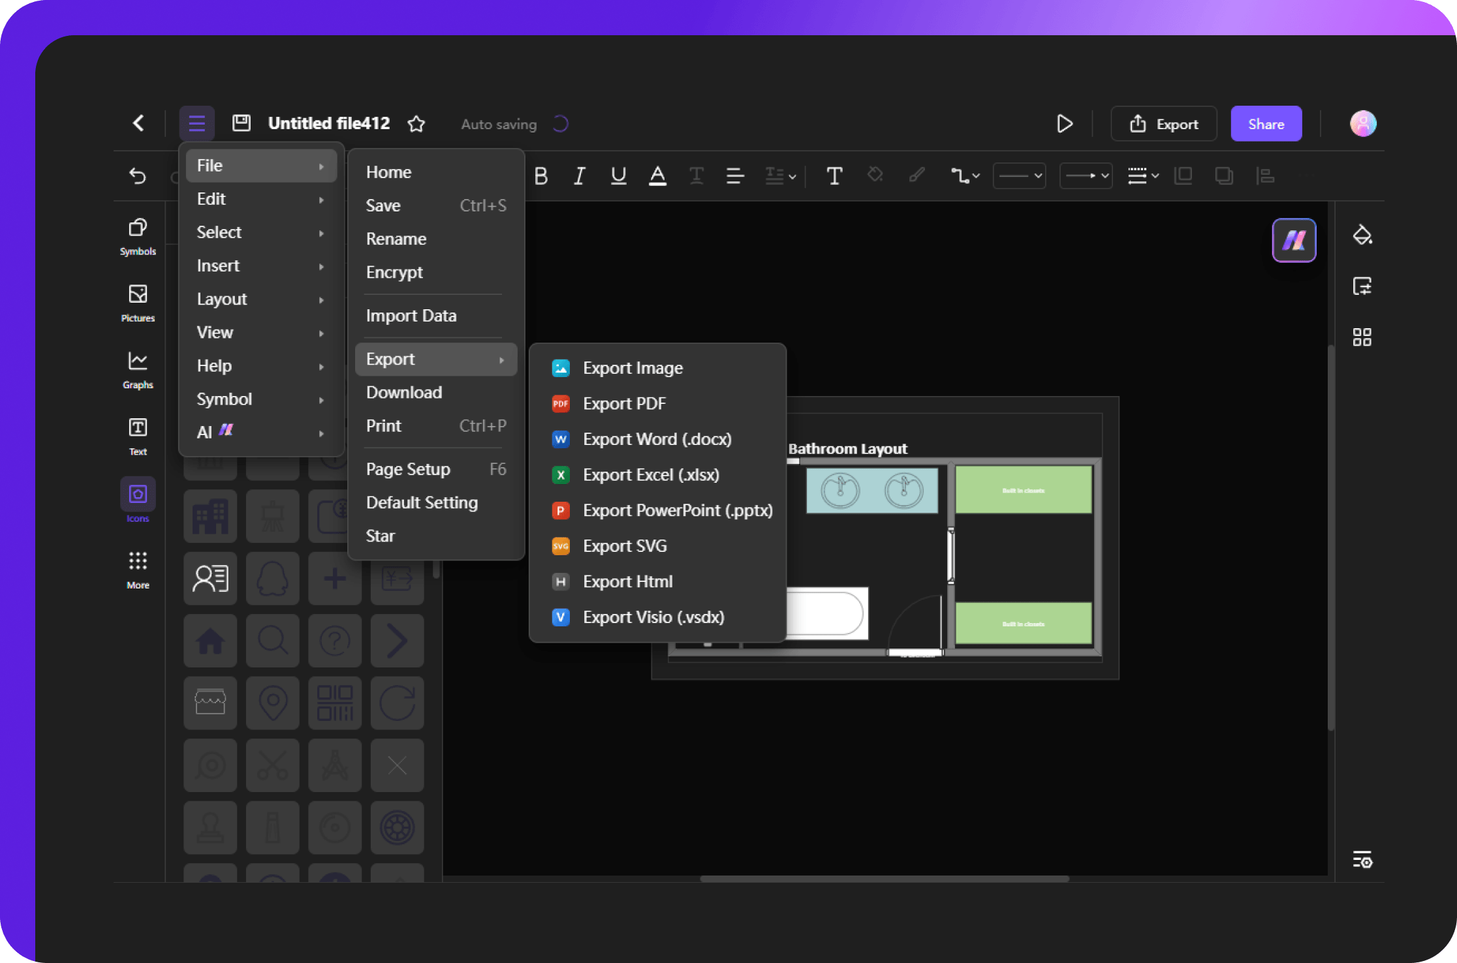Expand the Insert menu

tap(261, 266)
